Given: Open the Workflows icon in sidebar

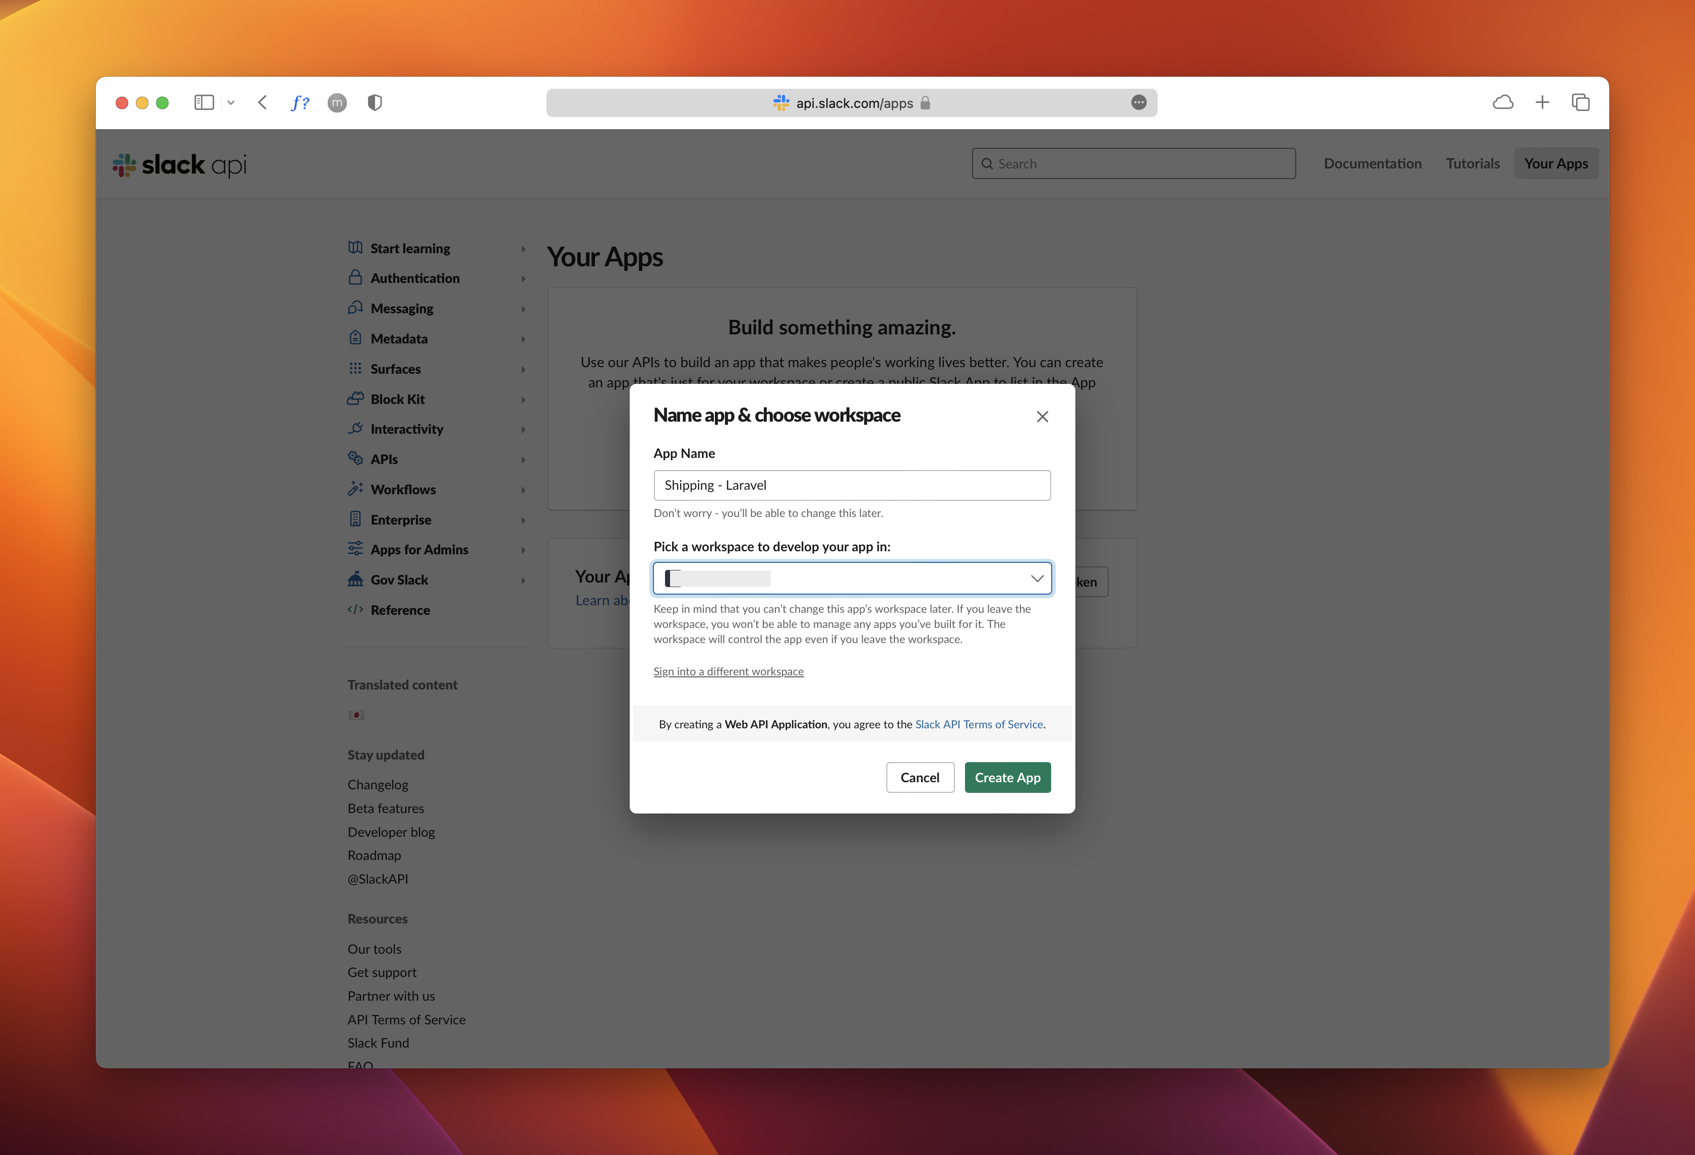Looking at the screenshot, I should click(355, 489).
